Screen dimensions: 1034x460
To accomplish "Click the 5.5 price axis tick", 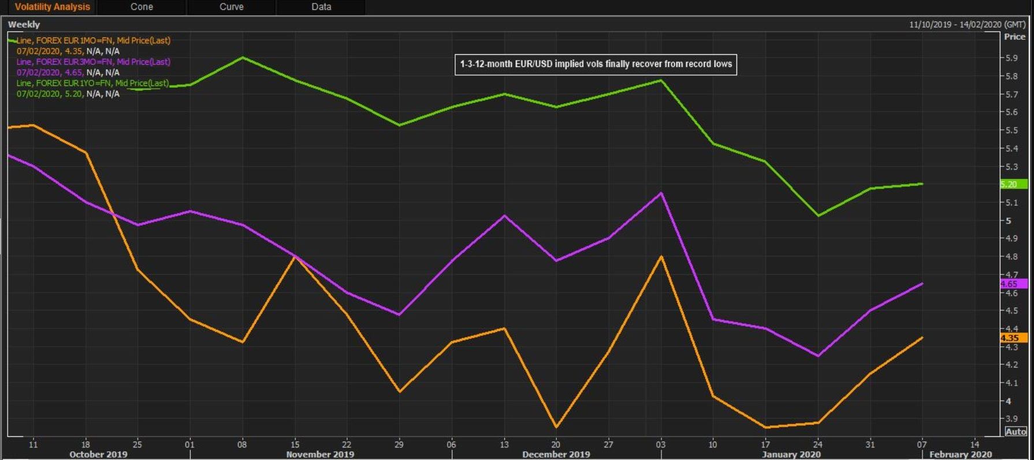I will [x=1011, y=130].
